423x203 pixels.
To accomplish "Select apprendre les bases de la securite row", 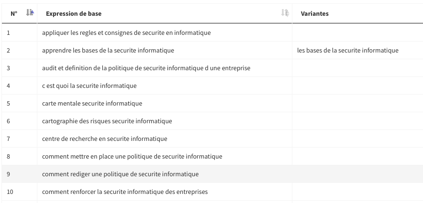I will [108, 51].
